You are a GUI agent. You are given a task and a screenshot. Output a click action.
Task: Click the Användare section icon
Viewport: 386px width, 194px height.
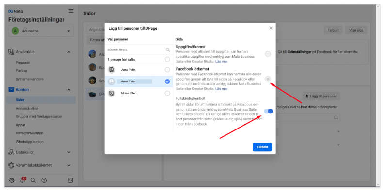pyautogui.click(x=11, y=52)
